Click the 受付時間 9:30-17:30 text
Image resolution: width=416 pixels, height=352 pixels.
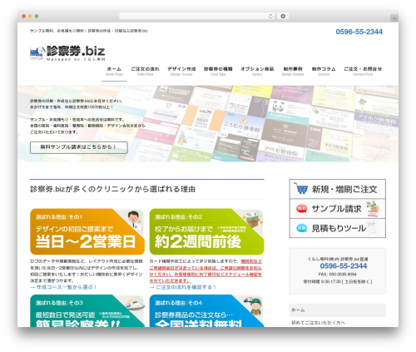coord(338,281)
